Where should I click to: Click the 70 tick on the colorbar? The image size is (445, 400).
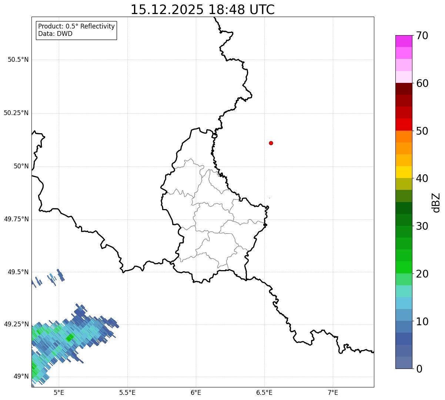[x=422, y=36]
